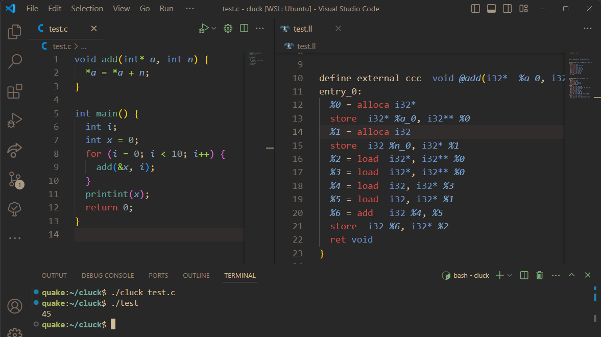Image resolution: width=601 pixels, height=337 pixels.
Task: Click './cluck test.c' command in terminal
Action: coord(143,292)
